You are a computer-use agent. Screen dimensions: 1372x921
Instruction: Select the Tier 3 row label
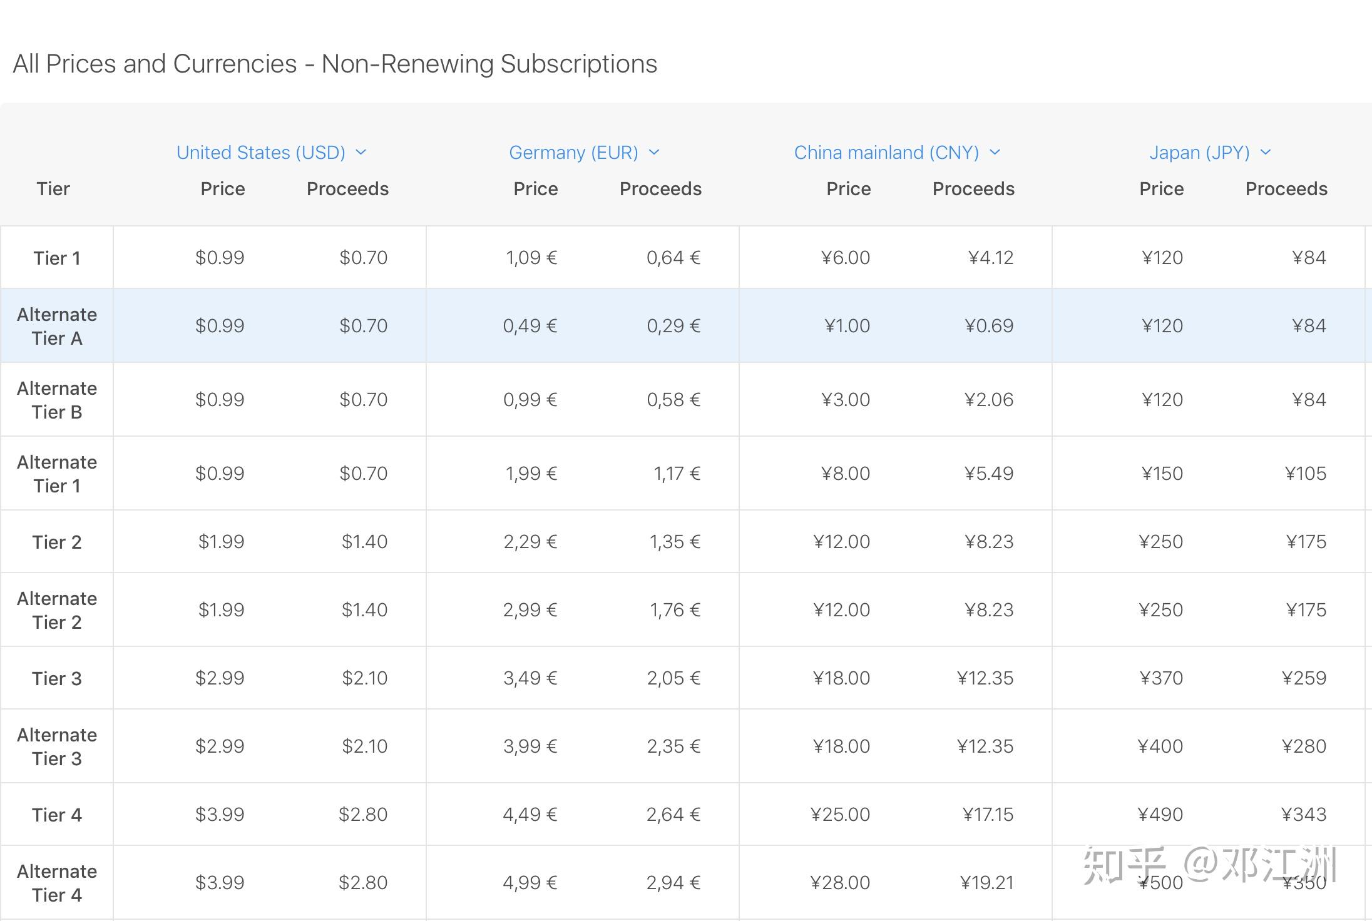click(57, 678)
